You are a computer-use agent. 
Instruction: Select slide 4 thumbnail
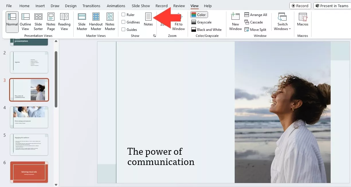(x=29, y=117)
